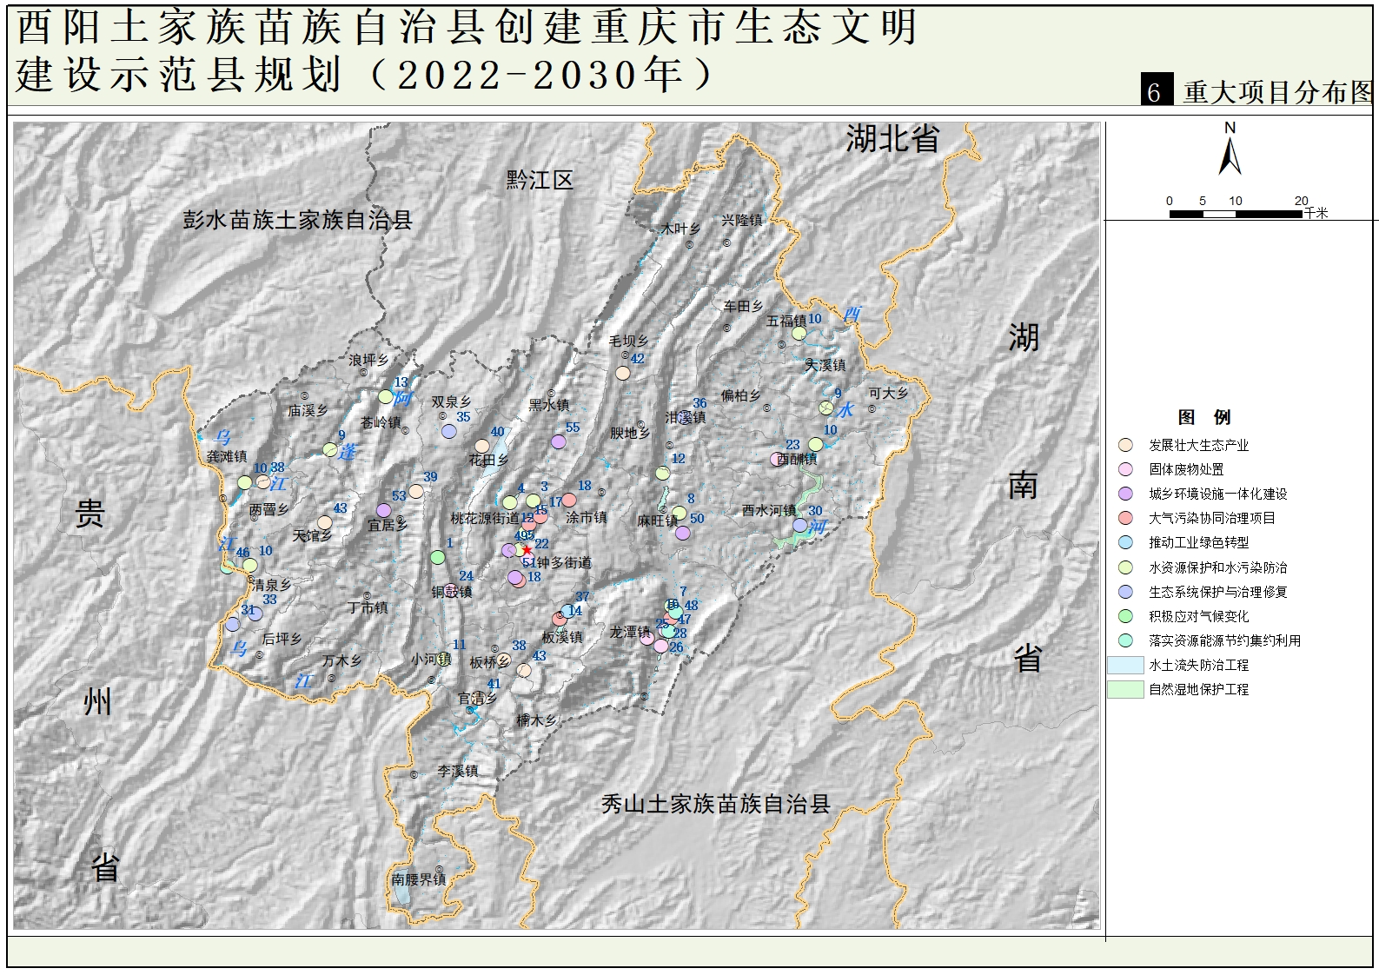Click the 落实资源能源节约集约利用 legend circle

(1126, 640)
